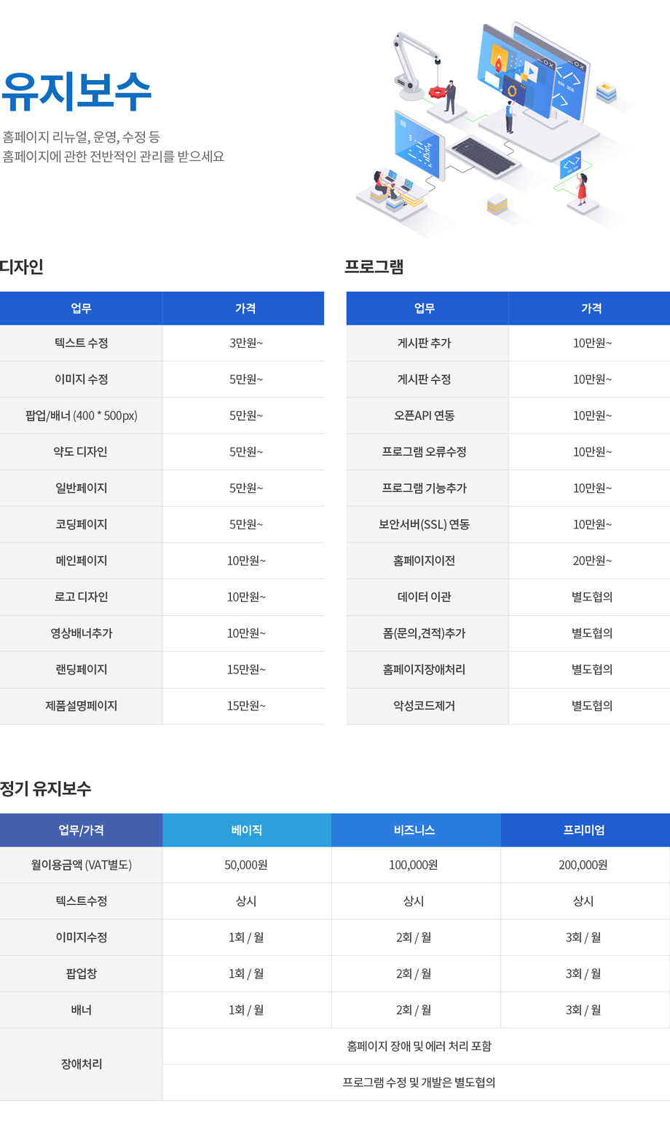
Task: Click the 20만원~ price for 홈페이지이전
Action: pos(591,561)
